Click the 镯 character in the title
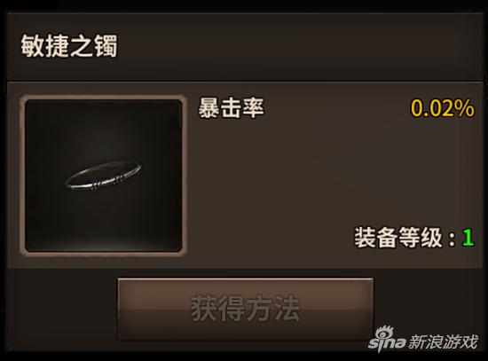Screen dimensions: 488x361 (106, 46)
